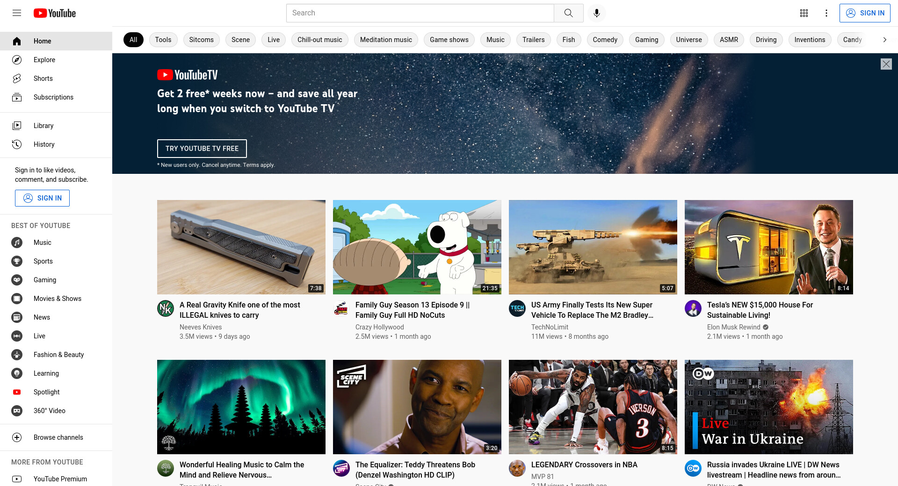Select the Driving chip

pos(766,40)
